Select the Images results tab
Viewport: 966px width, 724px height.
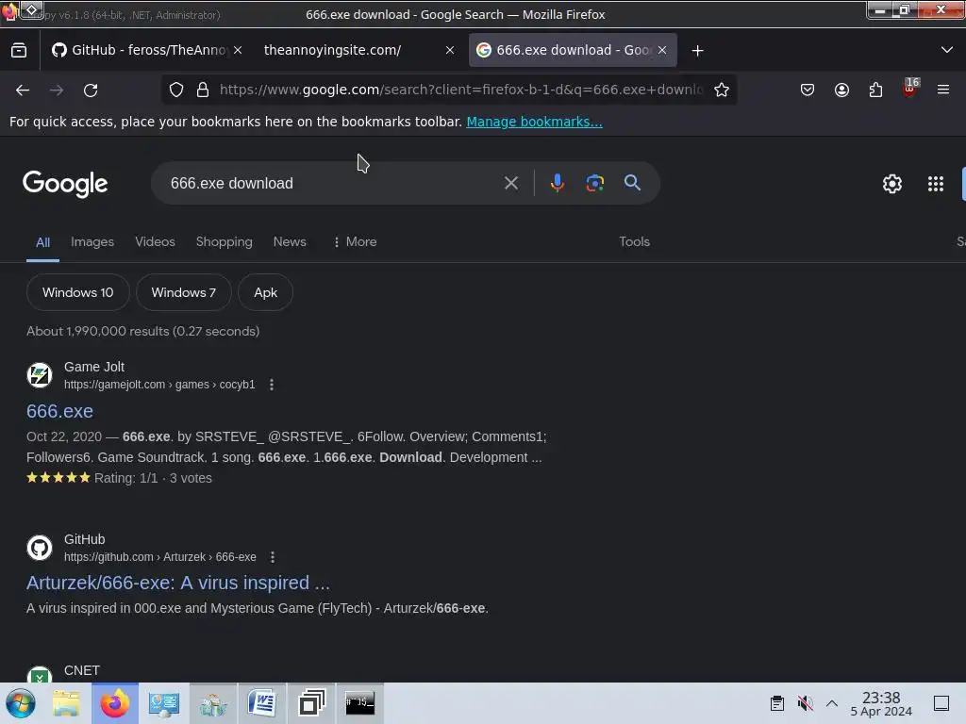pyautogui.click(x=92, y=242)
